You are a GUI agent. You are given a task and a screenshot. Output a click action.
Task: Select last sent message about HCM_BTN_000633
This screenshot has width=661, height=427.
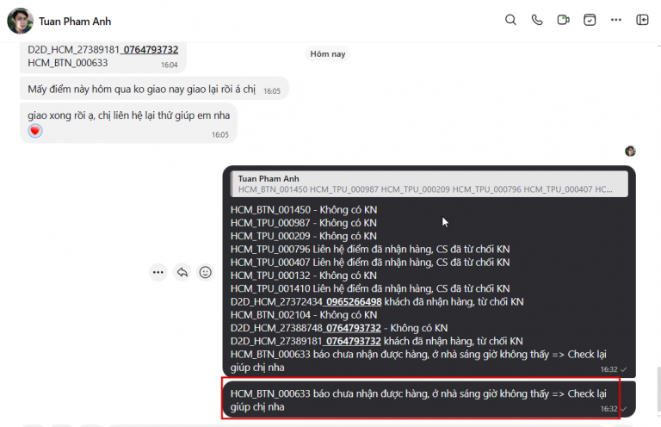[x=429, y=399]
